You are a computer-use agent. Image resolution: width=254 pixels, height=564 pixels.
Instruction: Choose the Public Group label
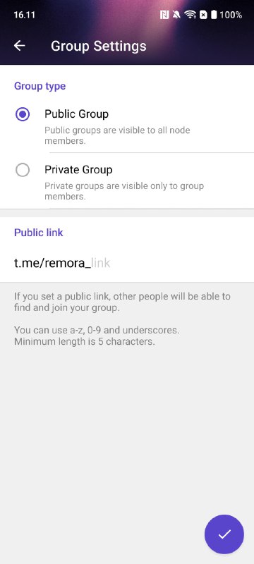pos(76,114)
